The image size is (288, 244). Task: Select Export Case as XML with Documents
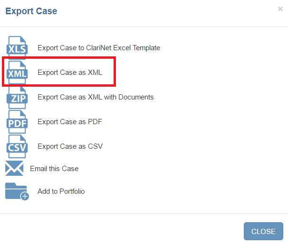point(96,97)
